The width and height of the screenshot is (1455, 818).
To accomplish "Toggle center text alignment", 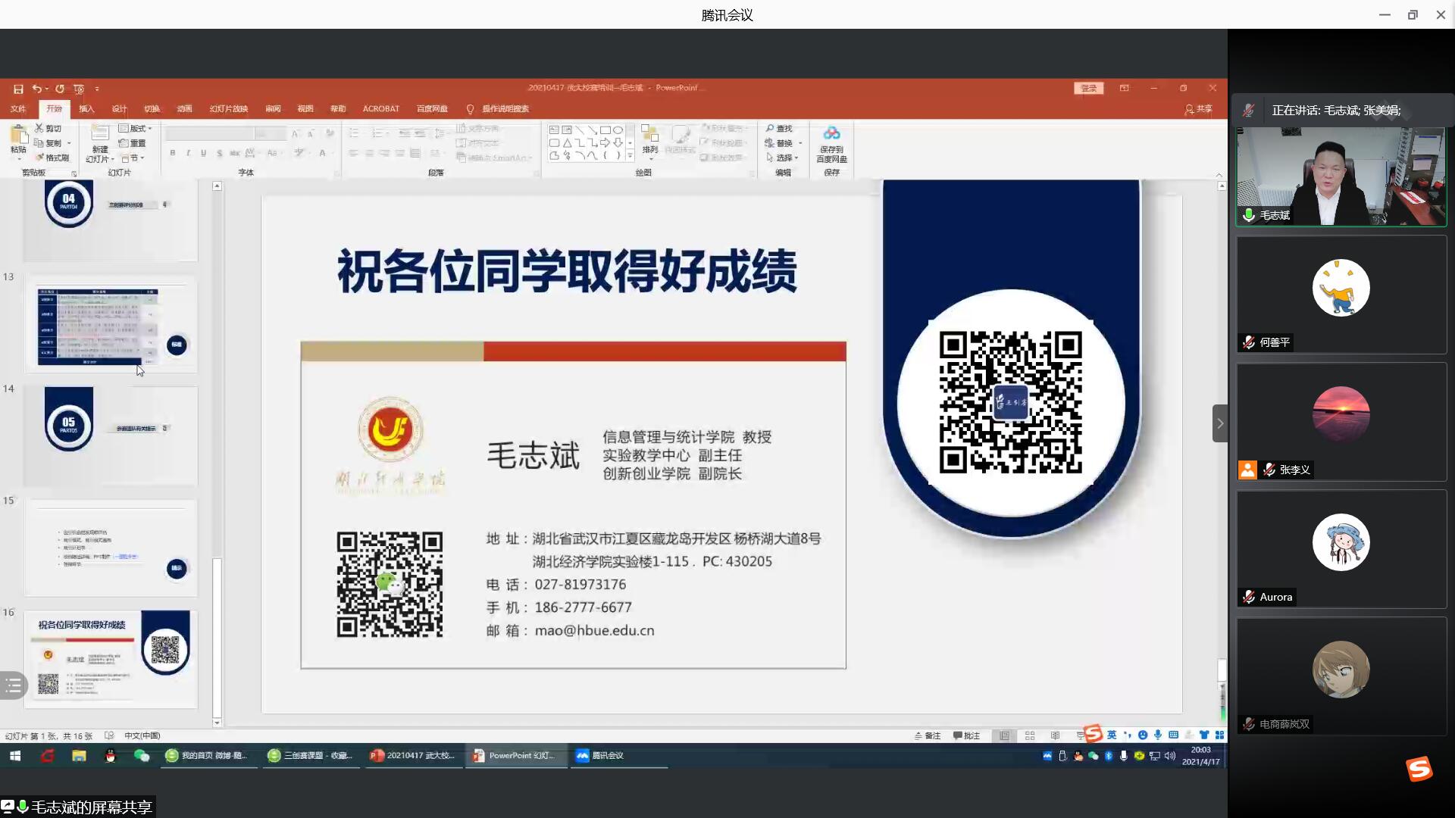I will [369, 153].
